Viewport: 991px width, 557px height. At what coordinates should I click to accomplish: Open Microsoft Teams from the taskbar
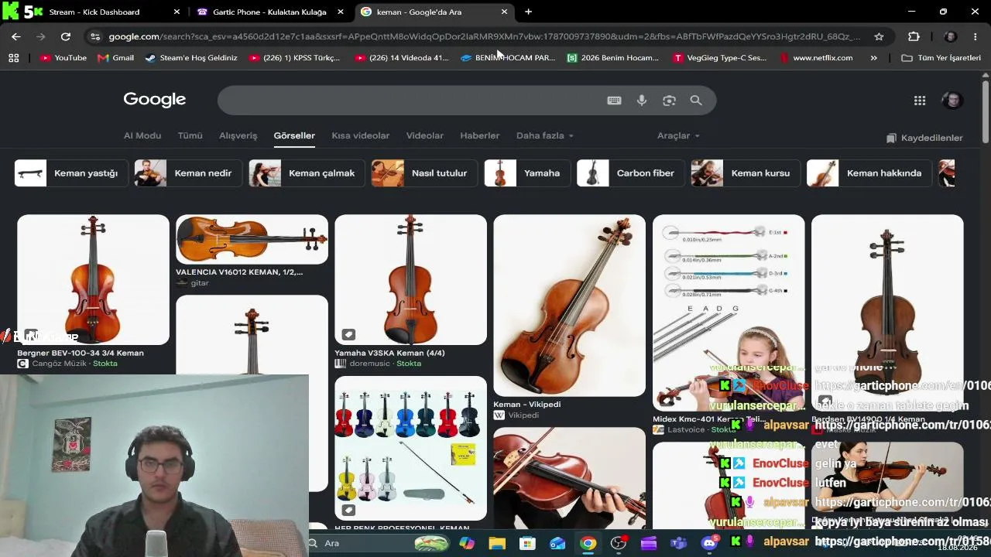pos(679,543)
